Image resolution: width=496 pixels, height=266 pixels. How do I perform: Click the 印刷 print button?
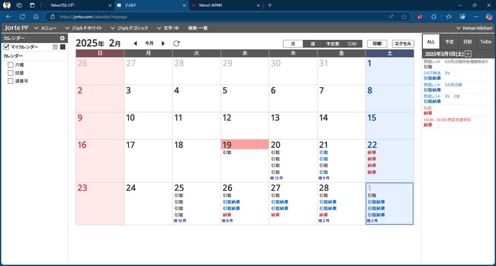(377, 44)
